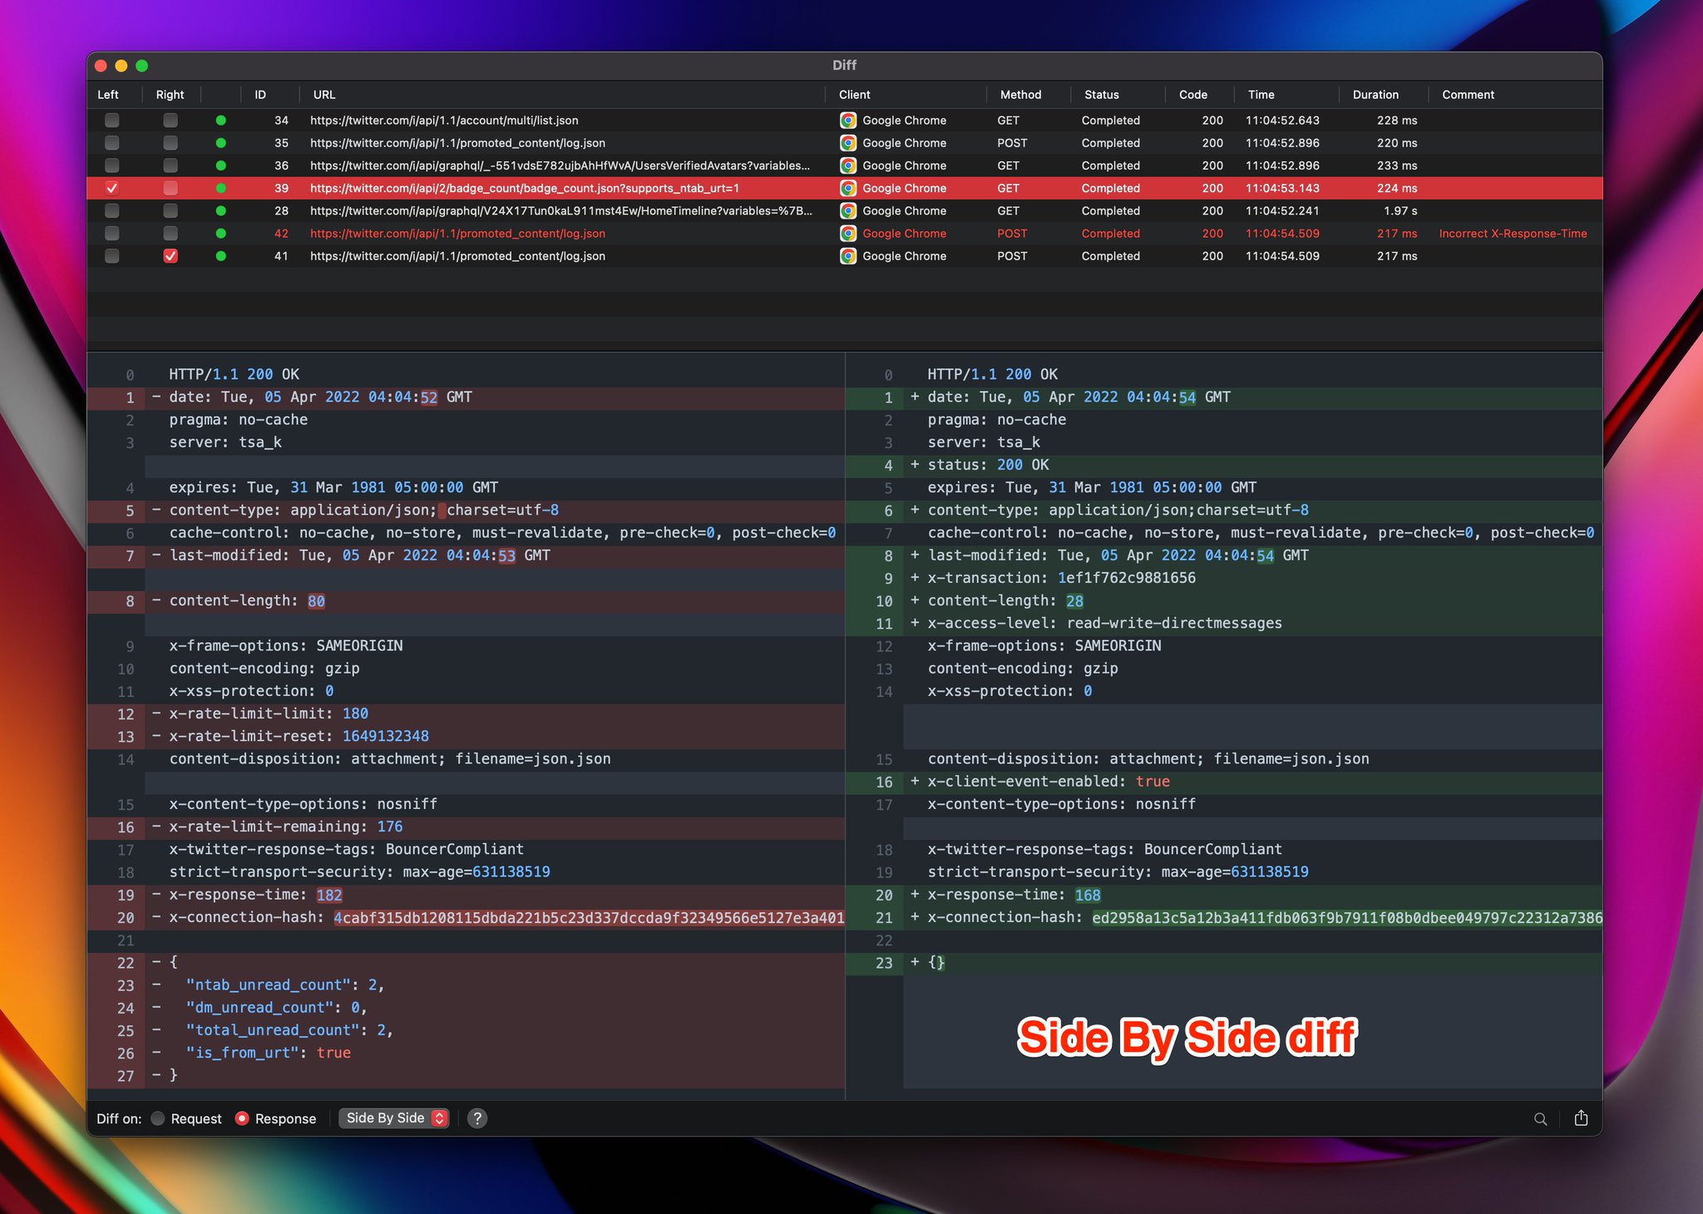The image size is (1703, 1214).
Task: Select the HomeTimeline request row
Action: click(557, 211)
